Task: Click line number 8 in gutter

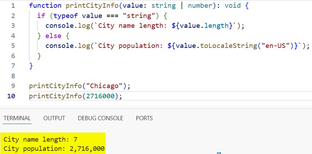Action: [13, 76]
